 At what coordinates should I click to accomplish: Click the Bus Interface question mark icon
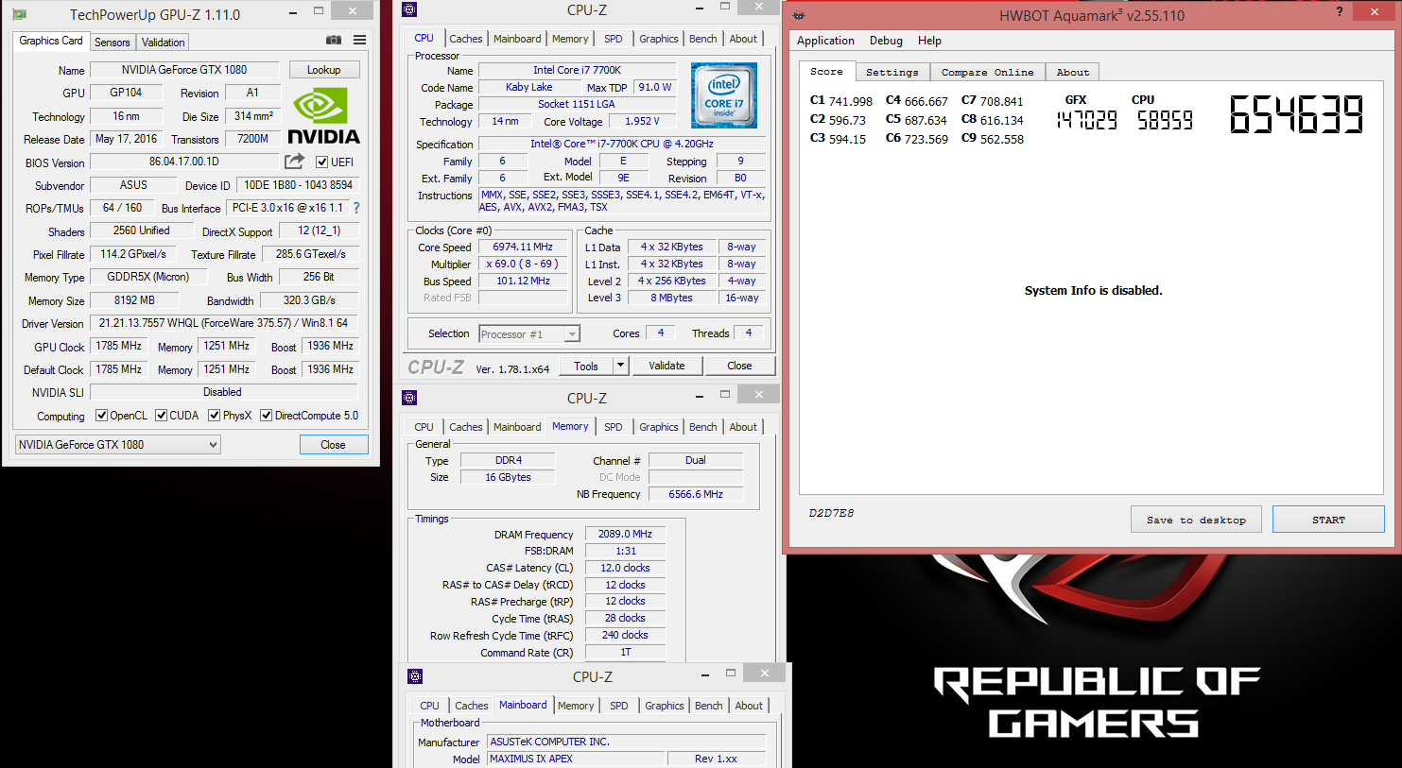pyautogui.click(x=356, y=208)
